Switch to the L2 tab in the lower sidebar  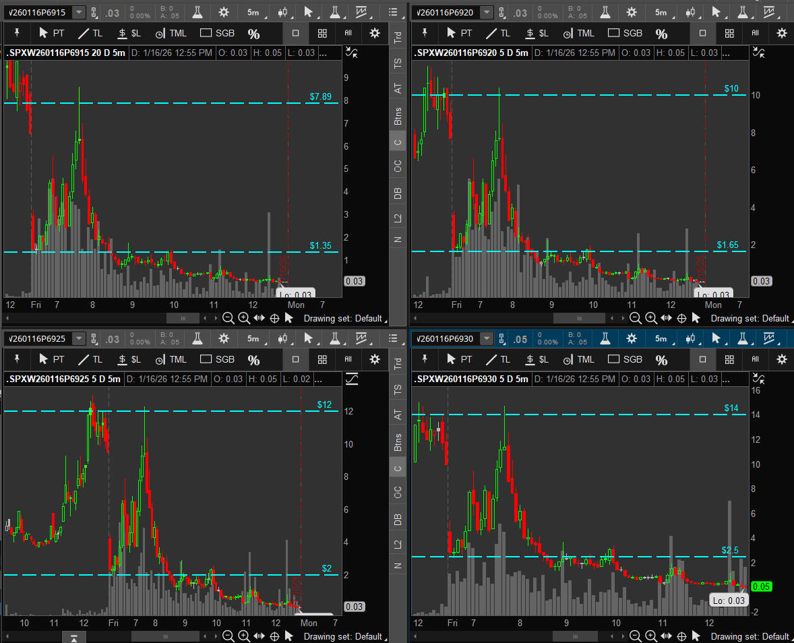(x=398, y=545)
